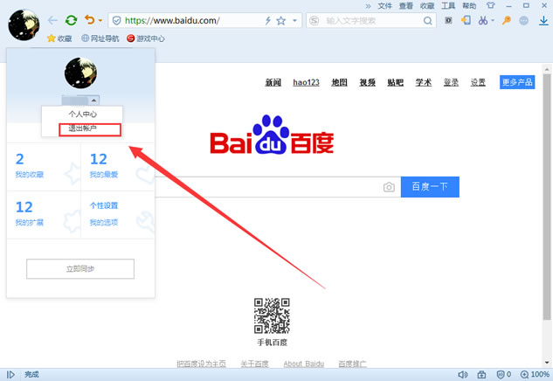Open Baidu 新闻 link
The height and width of the screenshot is (381, 553).
click(x=273, y=82)
